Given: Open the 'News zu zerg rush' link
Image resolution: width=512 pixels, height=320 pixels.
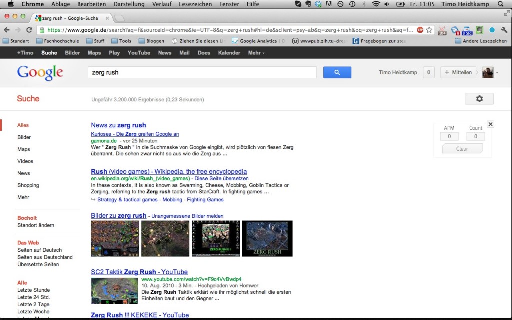Looking at the screenshot, I should click(118, 125).
